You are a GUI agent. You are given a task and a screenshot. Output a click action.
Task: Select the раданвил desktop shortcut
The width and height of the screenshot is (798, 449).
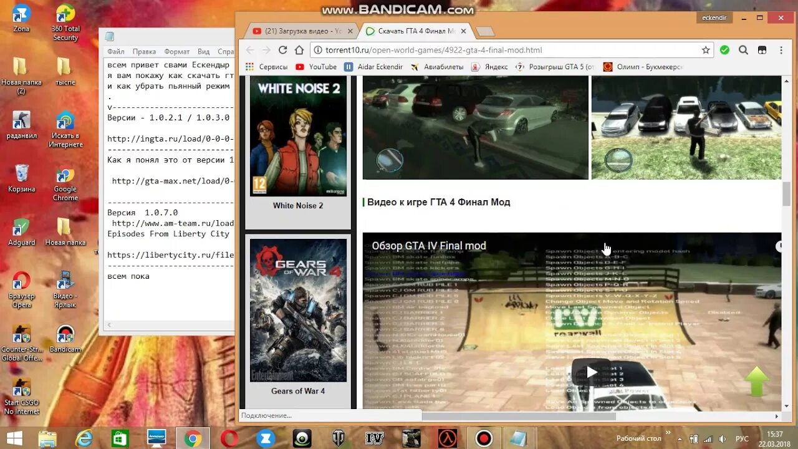click(x=21, y=125)
